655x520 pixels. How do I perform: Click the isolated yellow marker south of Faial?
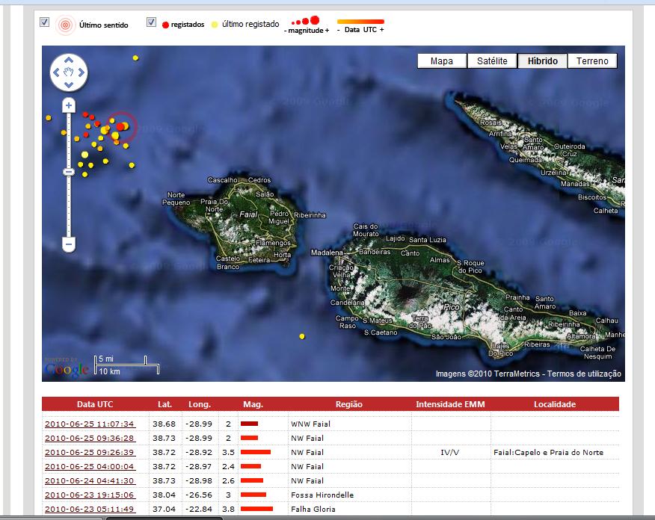(302, 336)
